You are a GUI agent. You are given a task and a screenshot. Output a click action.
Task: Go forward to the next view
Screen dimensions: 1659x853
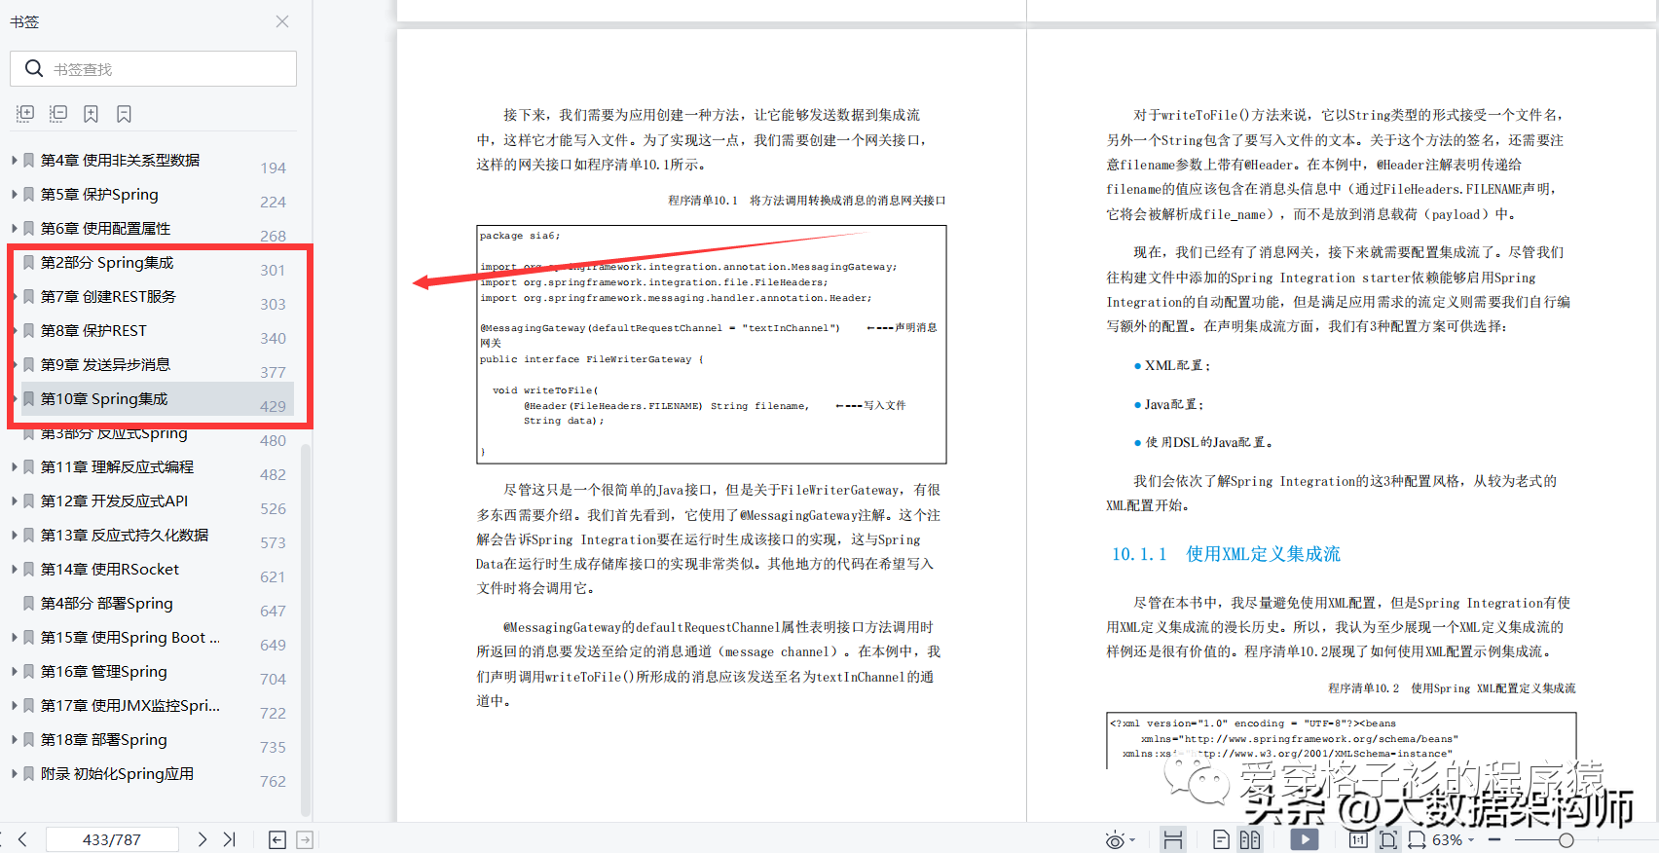(305, 839)
